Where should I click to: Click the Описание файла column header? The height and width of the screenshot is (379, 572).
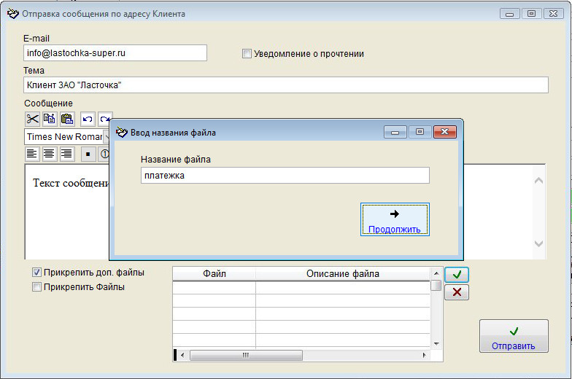coord(343,274)
